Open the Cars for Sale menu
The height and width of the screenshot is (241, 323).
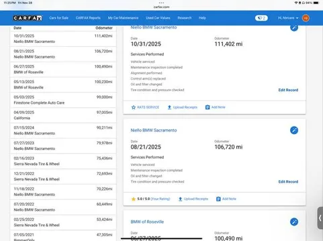[59, 18]
